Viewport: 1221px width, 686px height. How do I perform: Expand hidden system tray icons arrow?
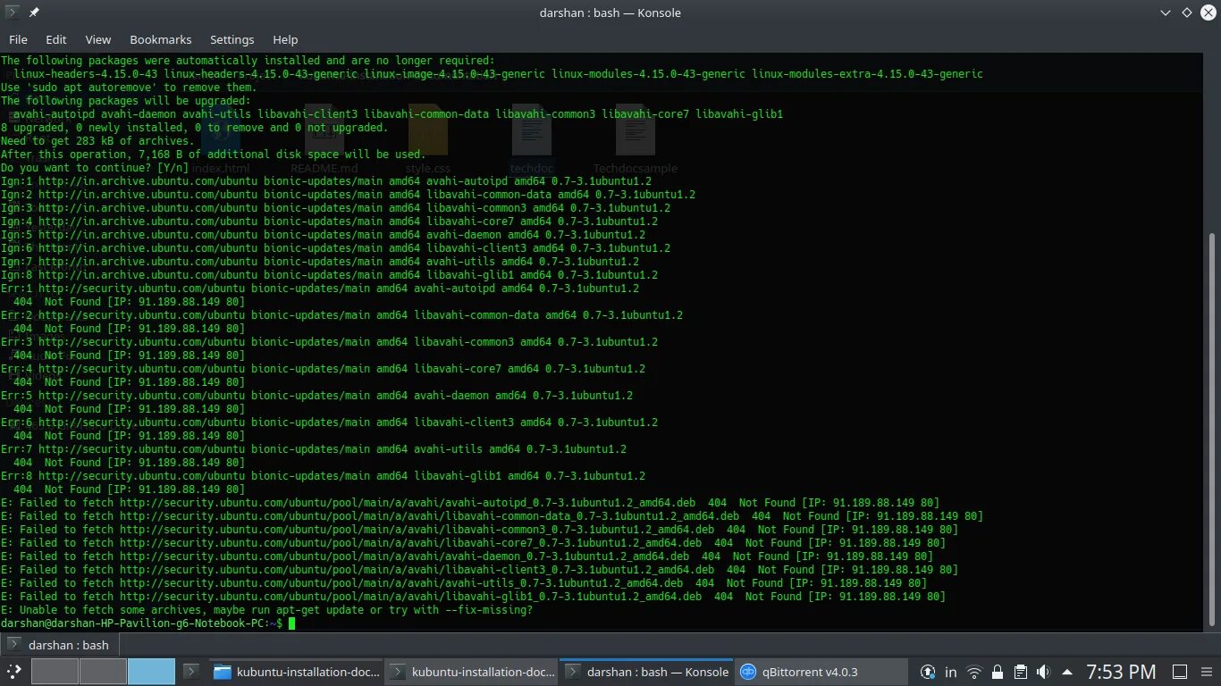(1066, 672)
